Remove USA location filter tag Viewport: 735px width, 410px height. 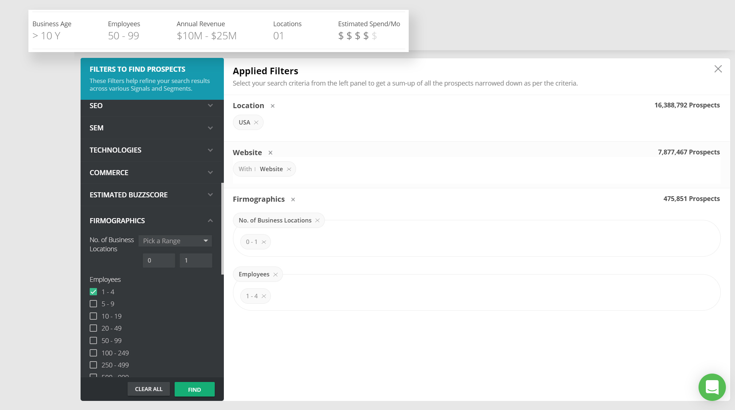[256, 122]
